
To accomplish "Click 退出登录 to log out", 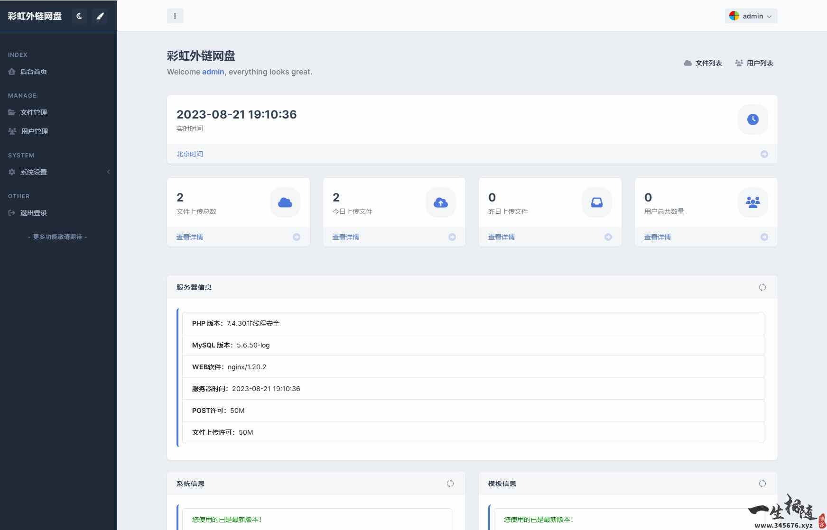I will pyautogui.click(x=33, y=213).
